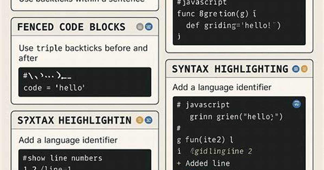Select the SYNTAX HIGHLIGHTING heading
Screen dimensions: 324x170
click(230, 69)
